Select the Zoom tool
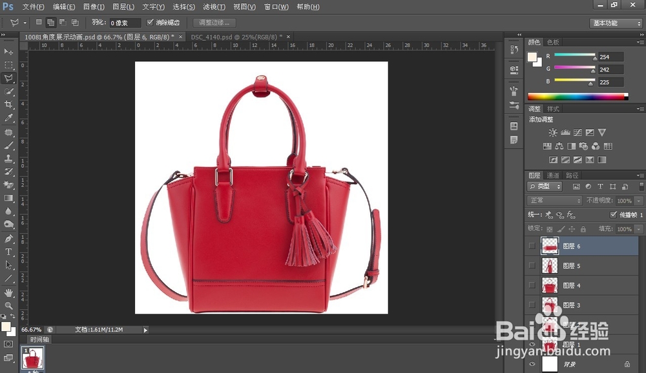 tap(8, 305)
